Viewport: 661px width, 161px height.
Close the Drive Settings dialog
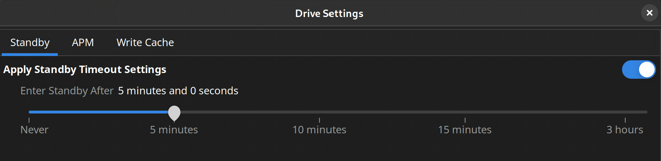coord(649,13)
